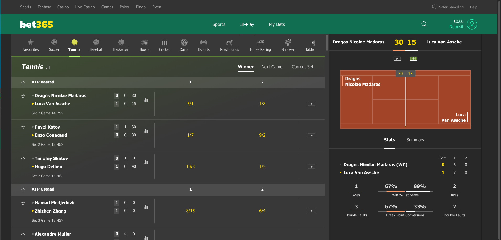Favourite the Skatov v Dellien match

(23, 159)
